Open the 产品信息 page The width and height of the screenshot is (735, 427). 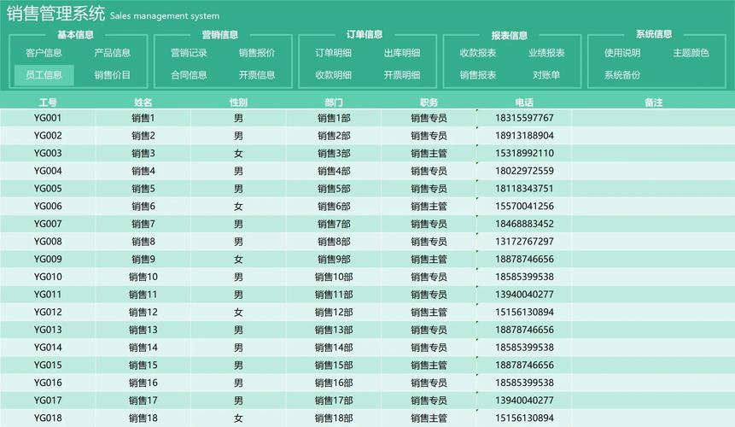[x=112, y=53]
